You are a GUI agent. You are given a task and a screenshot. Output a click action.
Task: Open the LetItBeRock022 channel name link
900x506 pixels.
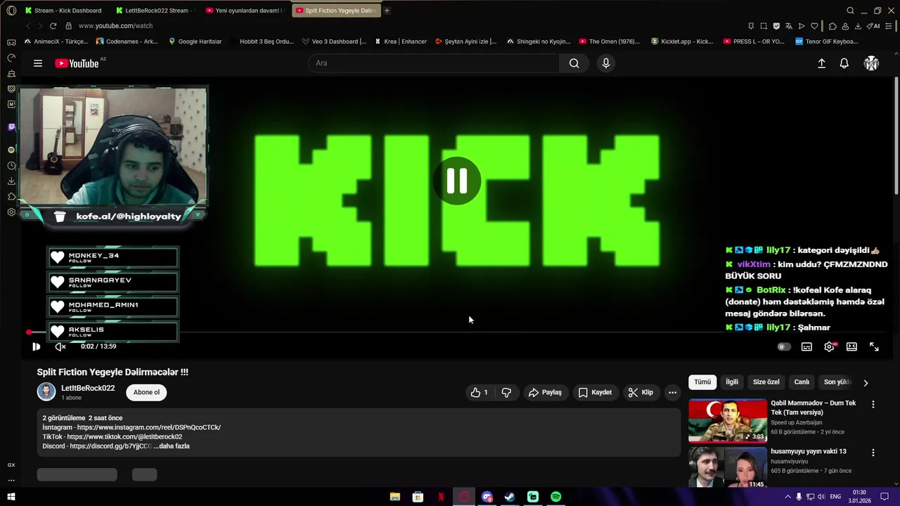[88, 388]
